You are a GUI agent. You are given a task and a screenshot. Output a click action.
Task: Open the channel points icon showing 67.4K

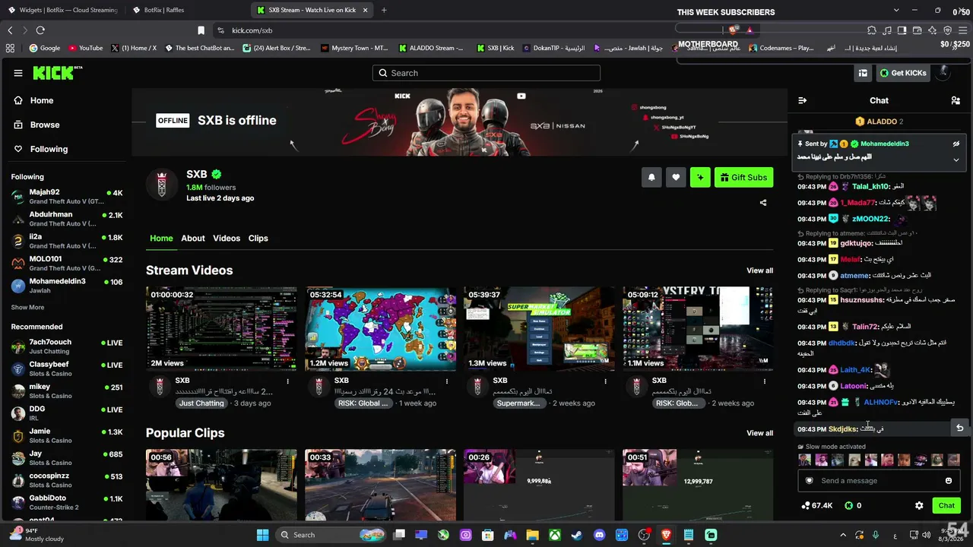tap(817, 505)
